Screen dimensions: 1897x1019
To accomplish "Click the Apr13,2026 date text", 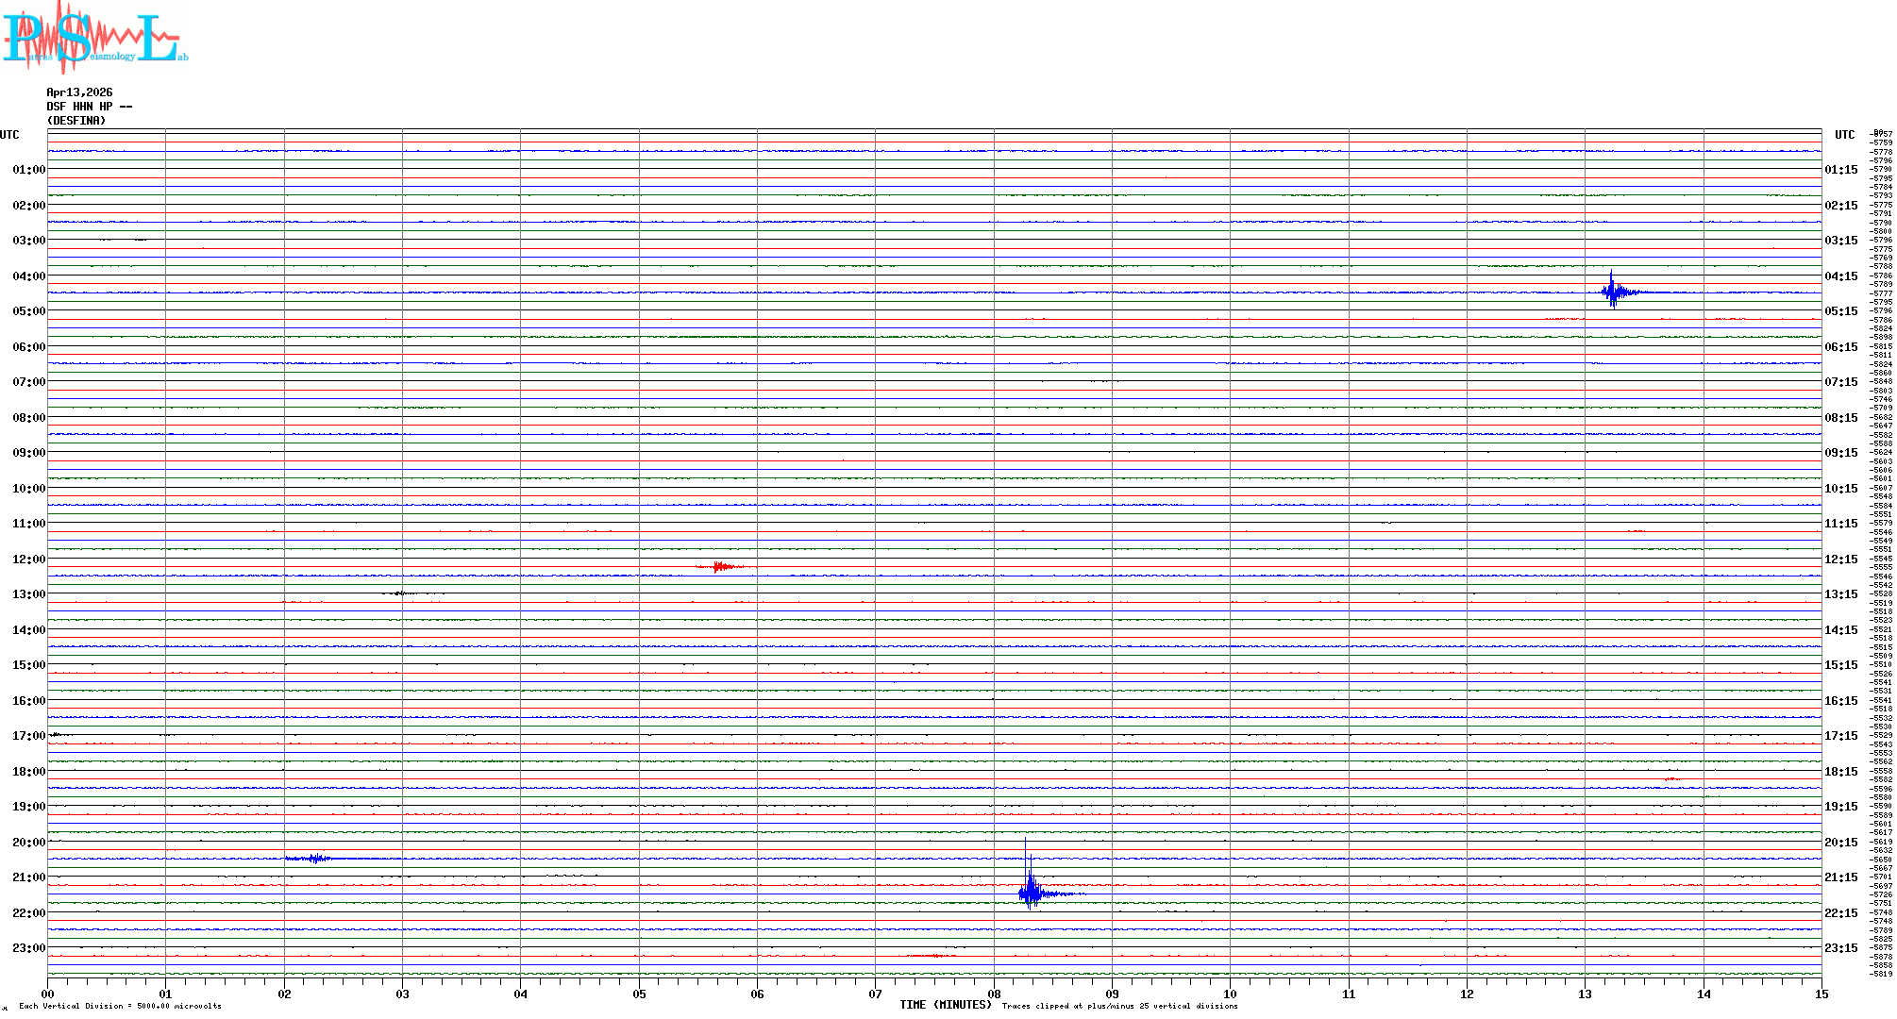I will 79,92.
